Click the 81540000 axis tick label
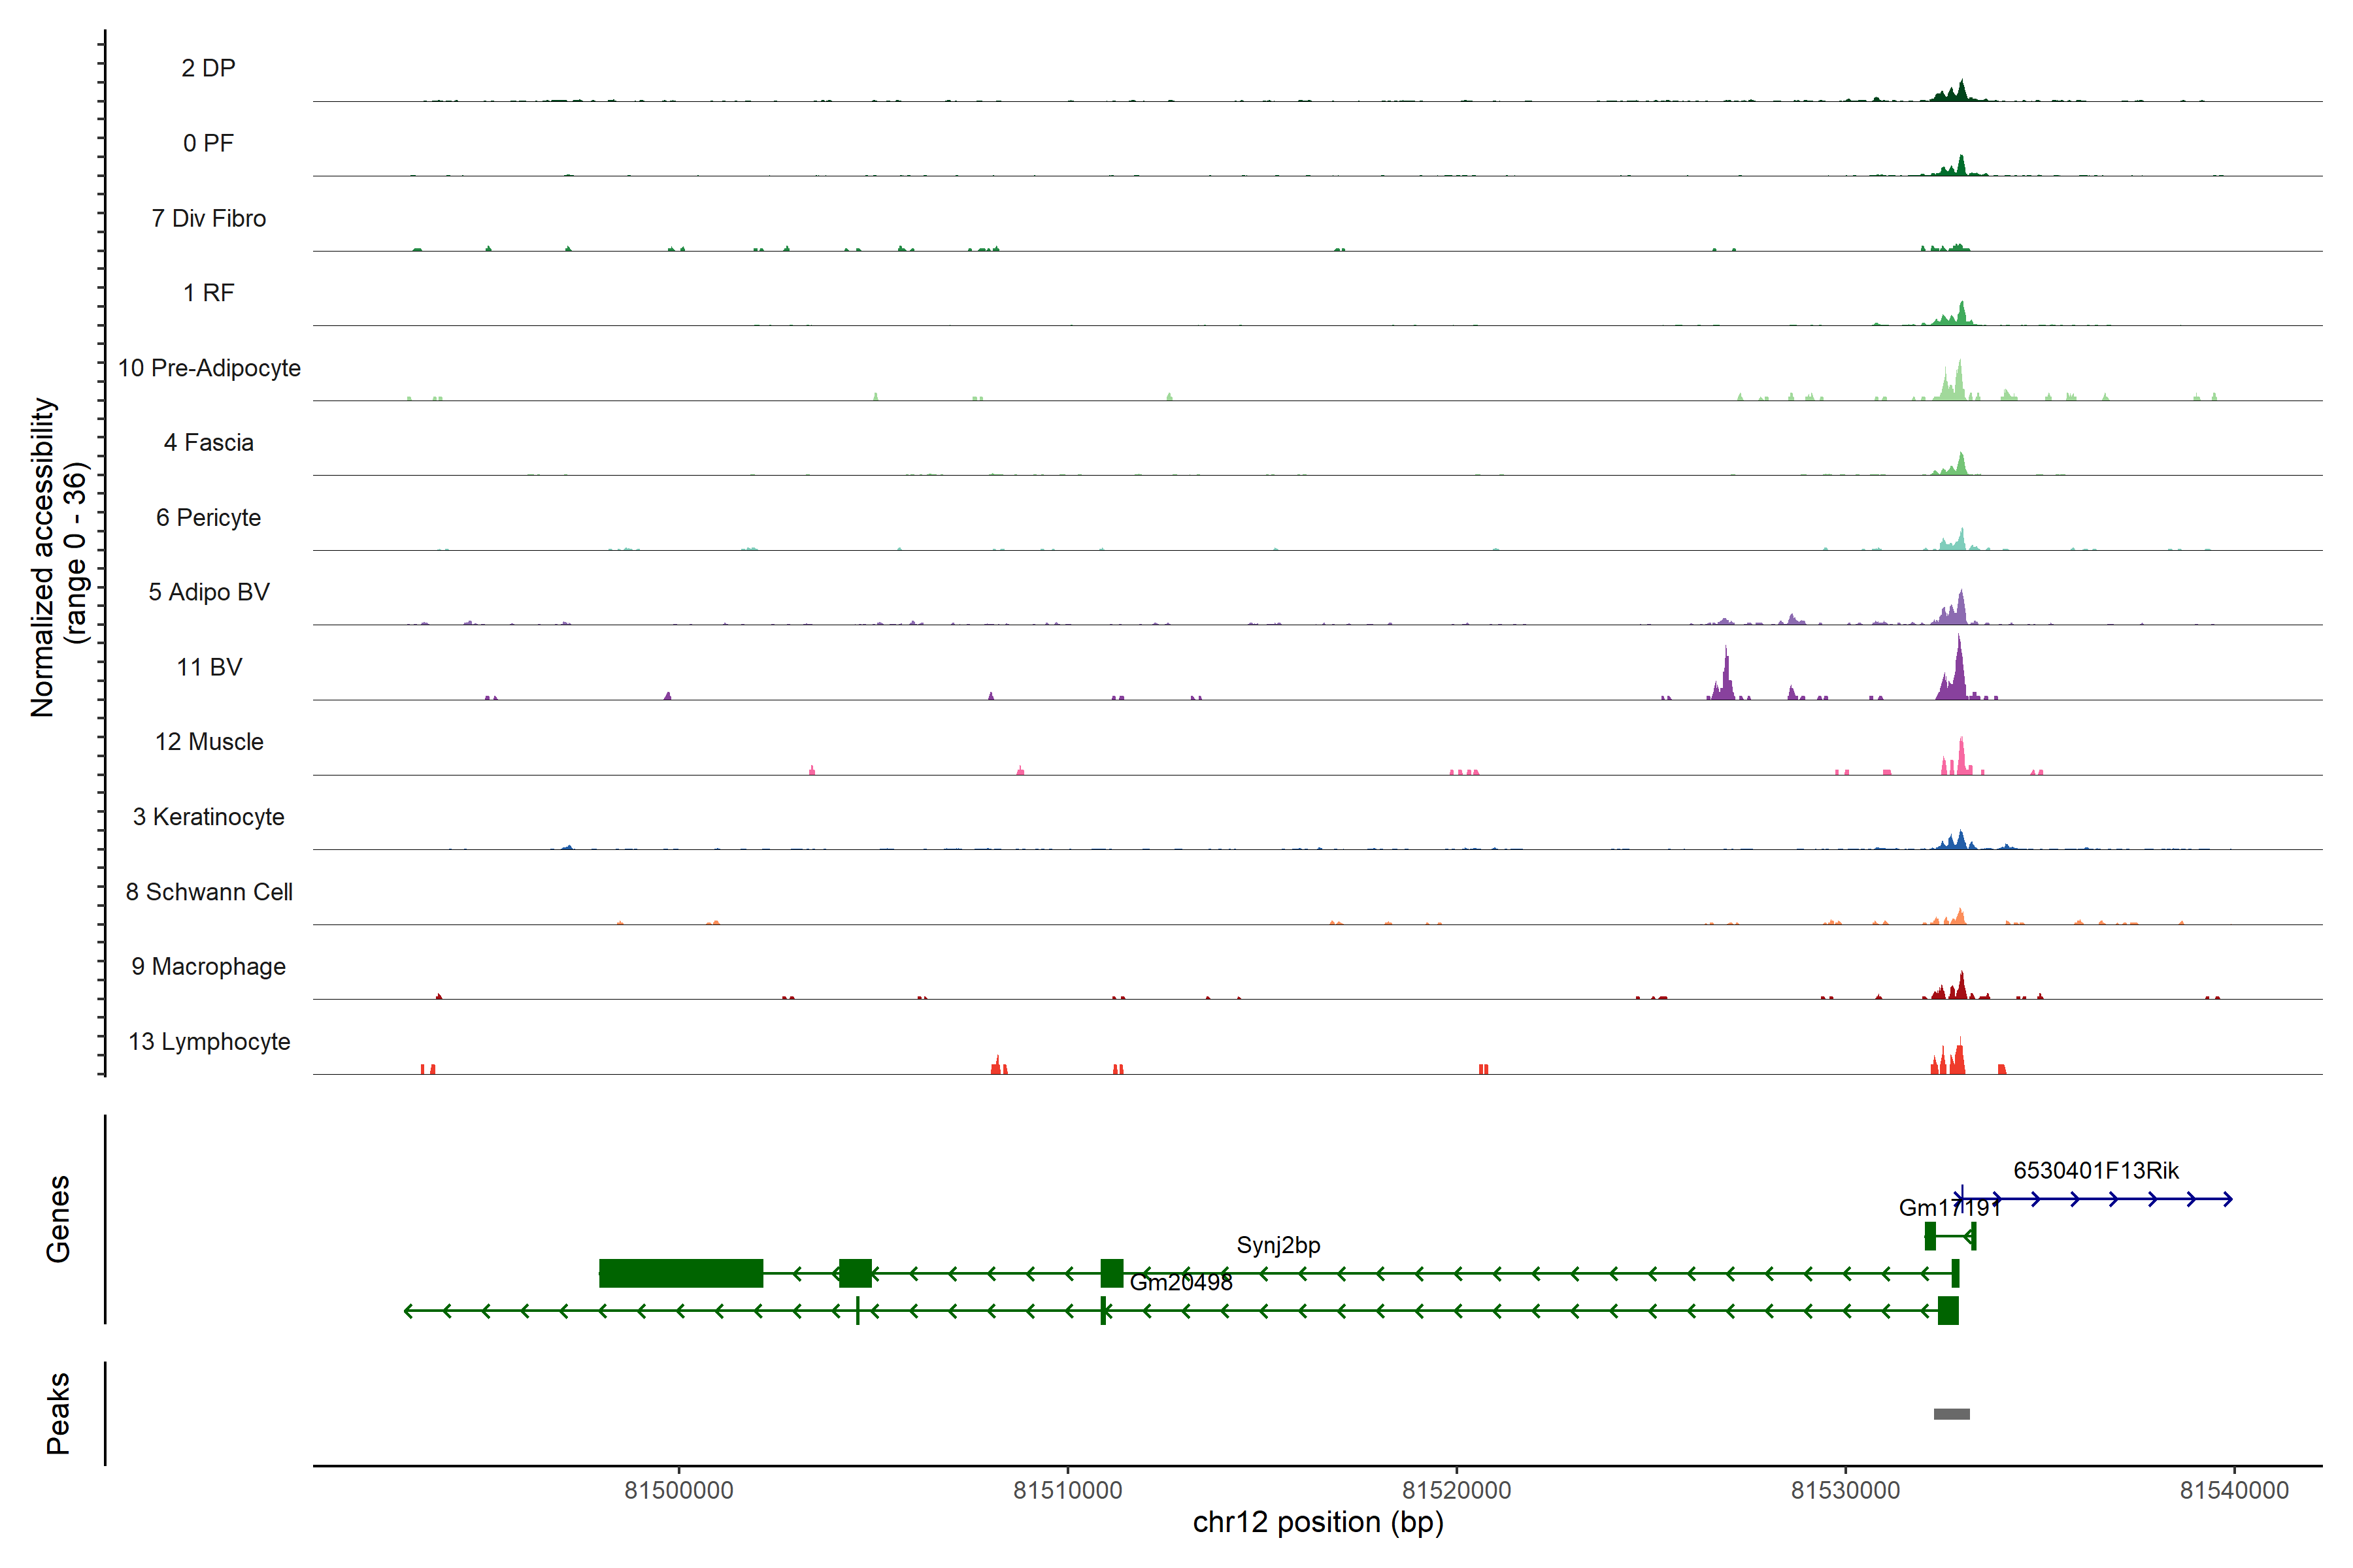 2234,1490
